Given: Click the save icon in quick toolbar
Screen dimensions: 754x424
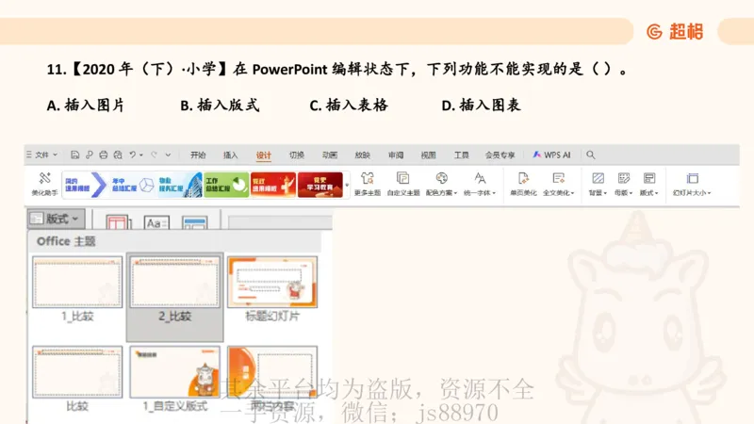Looking at the screenshot, I should pyautogui.click(x=74, y=155).
